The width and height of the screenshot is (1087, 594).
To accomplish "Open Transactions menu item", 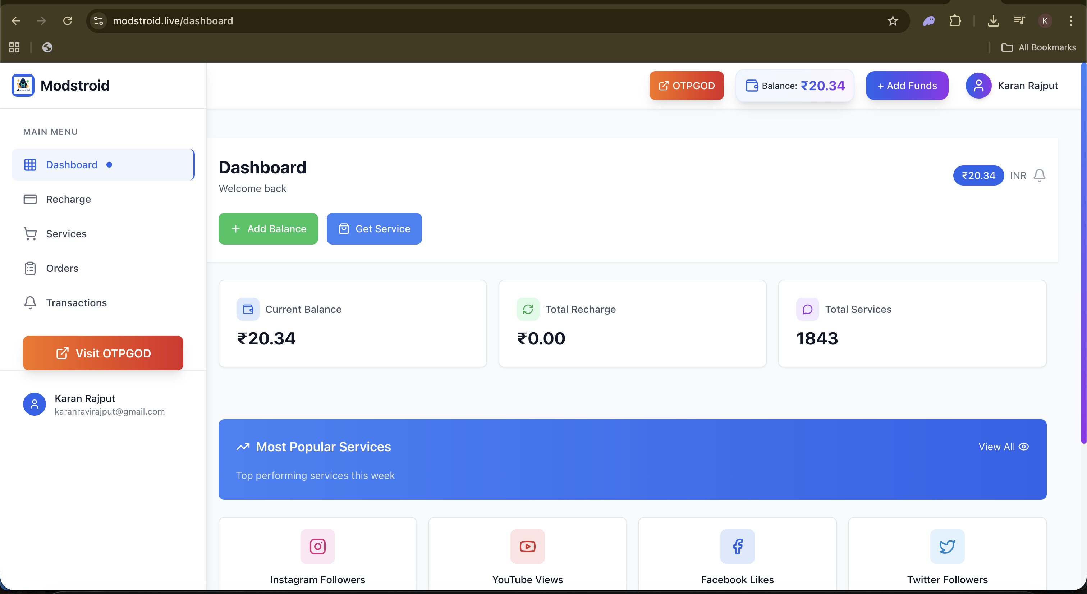I will [103, 303].
